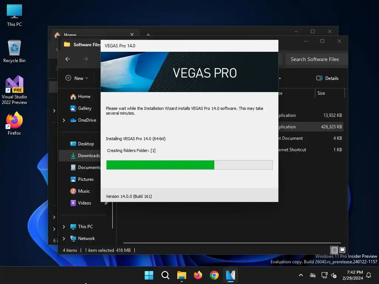
Task: Close the Home tab in the back window
Action: point(132,34)
